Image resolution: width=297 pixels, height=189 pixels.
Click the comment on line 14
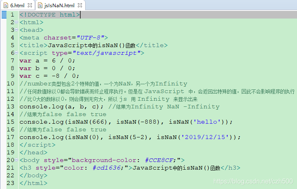(63, 114)
